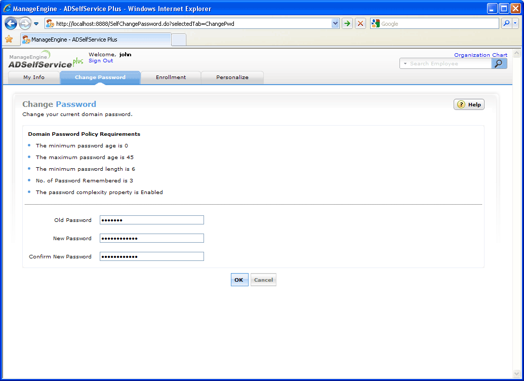The height and width of the screenshot is (381, 524).
Task: Click text 'No. of Password Remembered is 3'
Action: 84,181
